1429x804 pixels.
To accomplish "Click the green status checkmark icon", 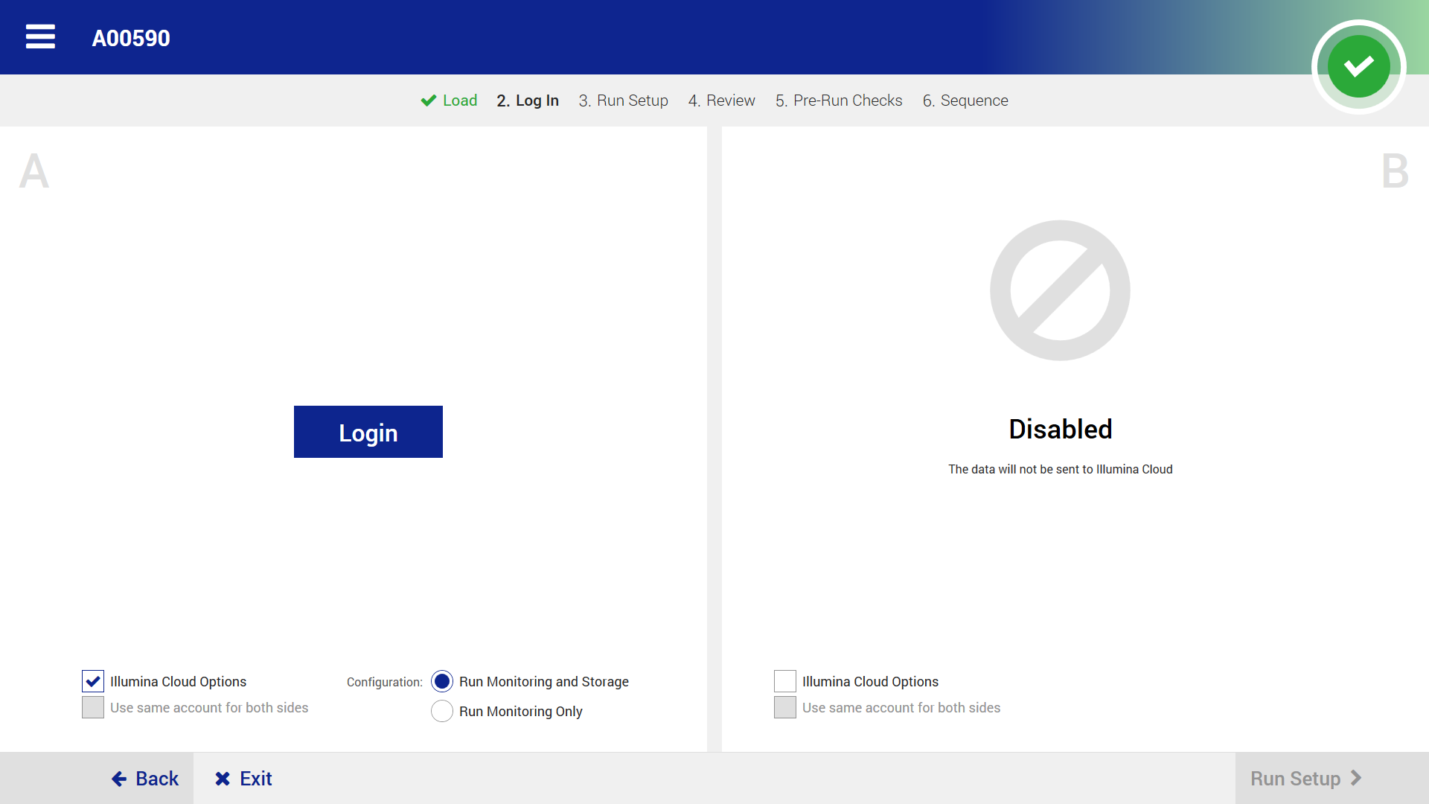I will point(1358,67).
